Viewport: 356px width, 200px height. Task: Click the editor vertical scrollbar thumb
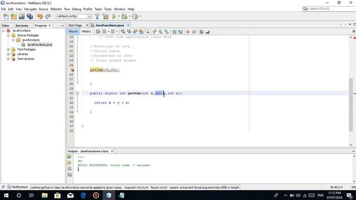click(351, 104)
